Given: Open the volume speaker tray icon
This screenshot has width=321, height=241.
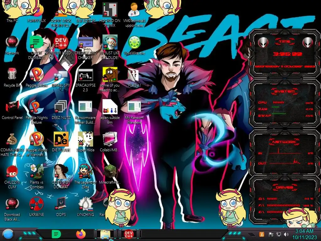Looking at the screenshot, I should 286,234.
